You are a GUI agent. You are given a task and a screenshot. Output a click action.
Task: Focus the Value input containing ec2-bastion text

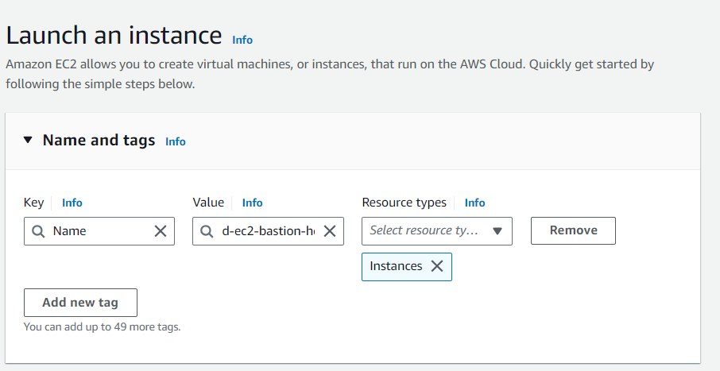click(x=267, y=231)
